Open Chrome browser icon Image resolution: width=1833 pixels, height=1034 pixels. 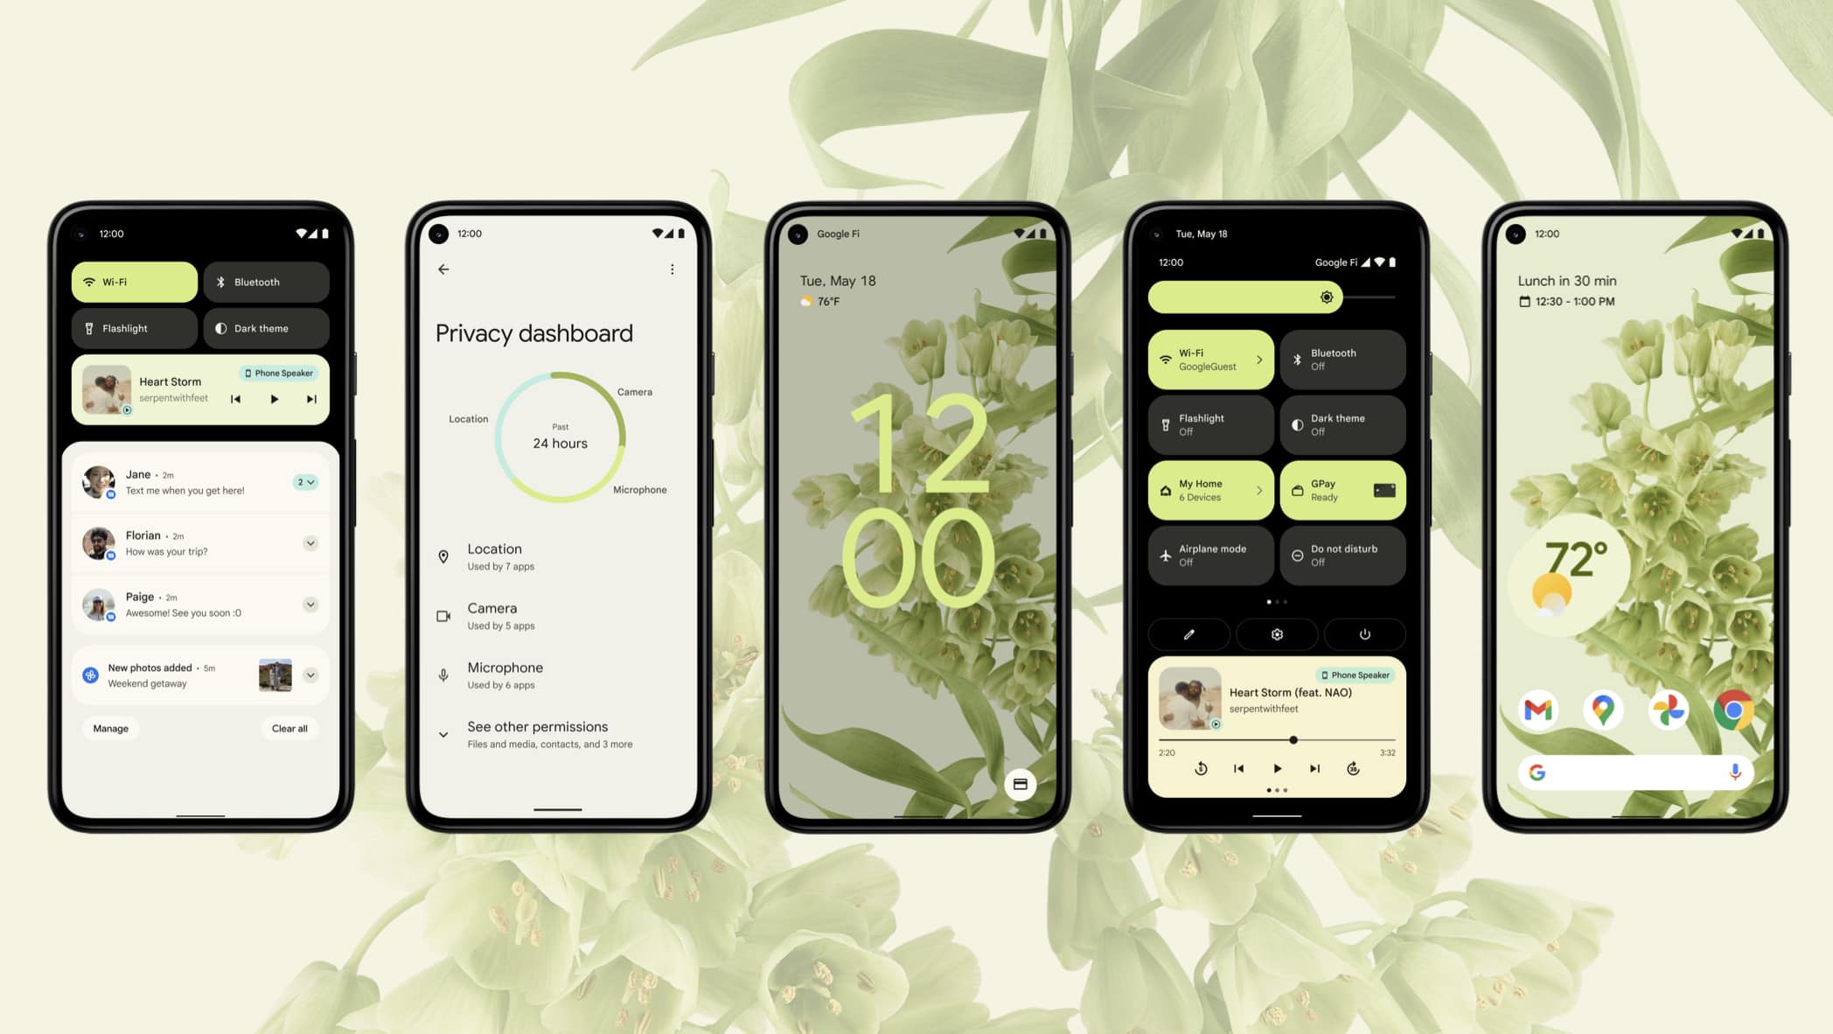pyautogui.click(x=1731, y=708)
